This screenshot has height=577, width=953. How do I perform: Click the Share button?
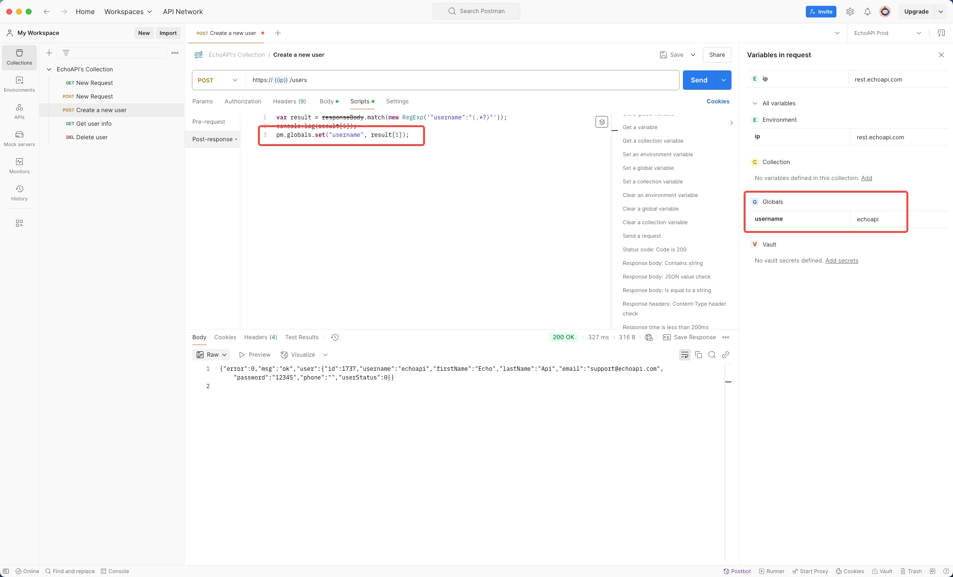717,55
